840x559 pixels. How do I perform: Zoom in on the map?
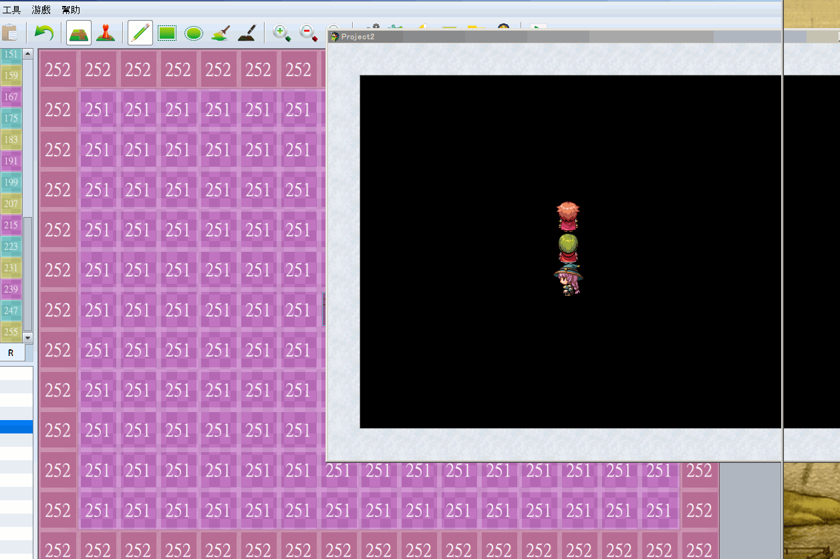(282, 33)
